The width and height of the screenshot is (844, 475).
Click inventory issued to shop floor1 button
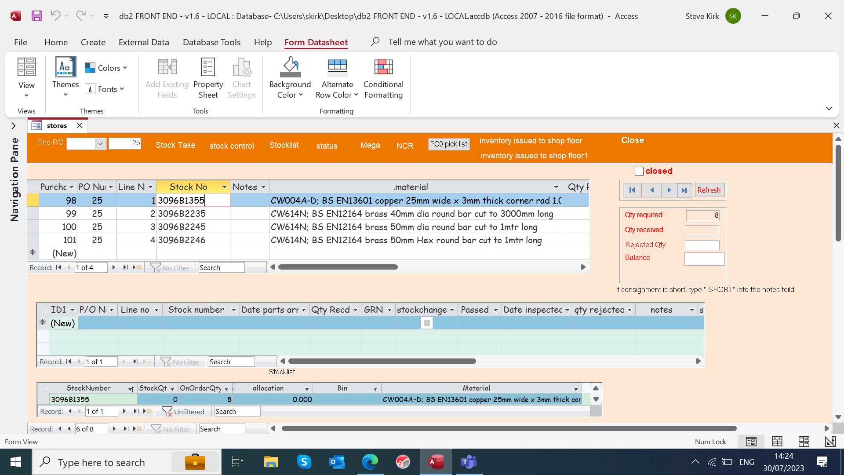point(534,156)
